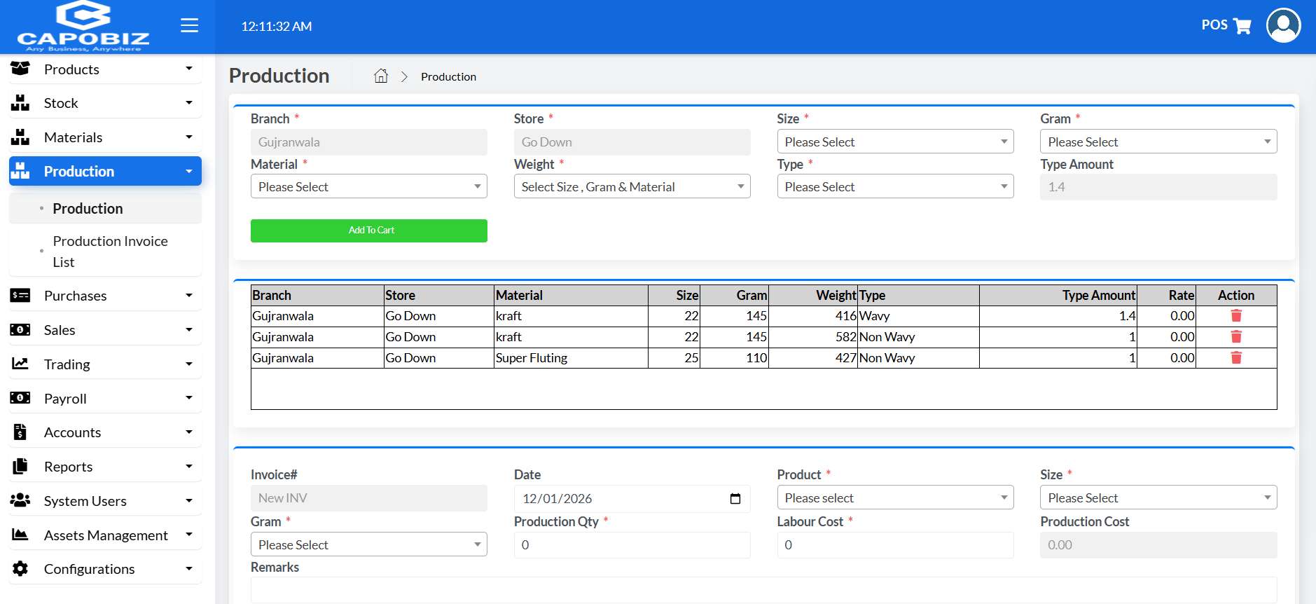This screenshot has height=604, width=1316.
Task: Open the Weight dropdown
Action: [x=632, y=187]
